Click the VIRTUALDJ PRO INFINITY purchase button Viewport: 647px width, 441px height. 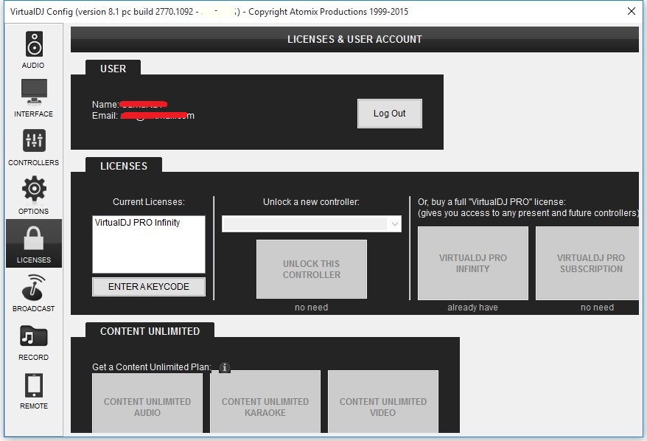[x=472, y=263]
